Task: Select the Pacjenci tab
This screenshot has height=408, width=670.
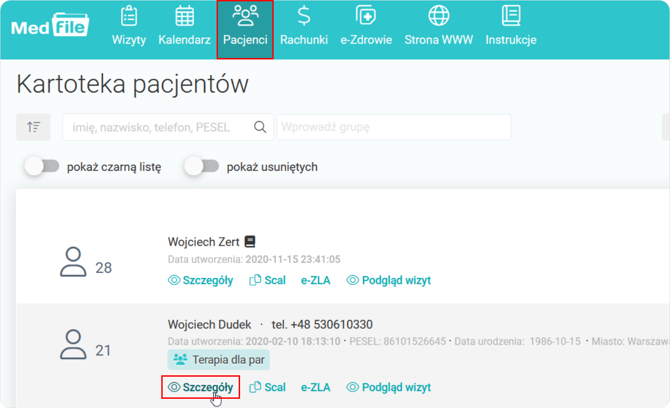Action: (245, 29)
